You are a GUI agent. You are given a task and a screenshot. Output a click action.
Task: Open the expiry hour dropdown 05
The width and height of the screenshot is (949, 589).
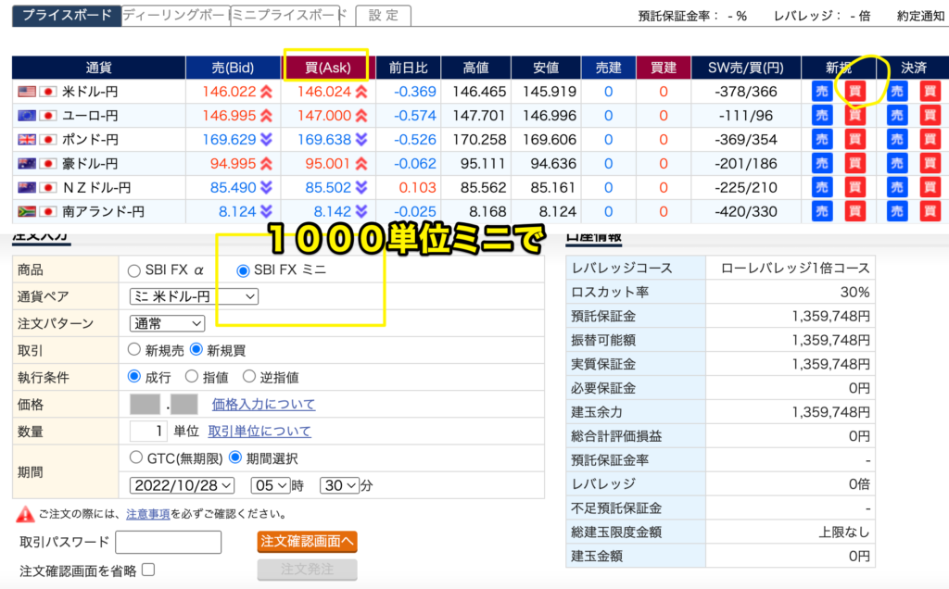[x=271, y=485]
